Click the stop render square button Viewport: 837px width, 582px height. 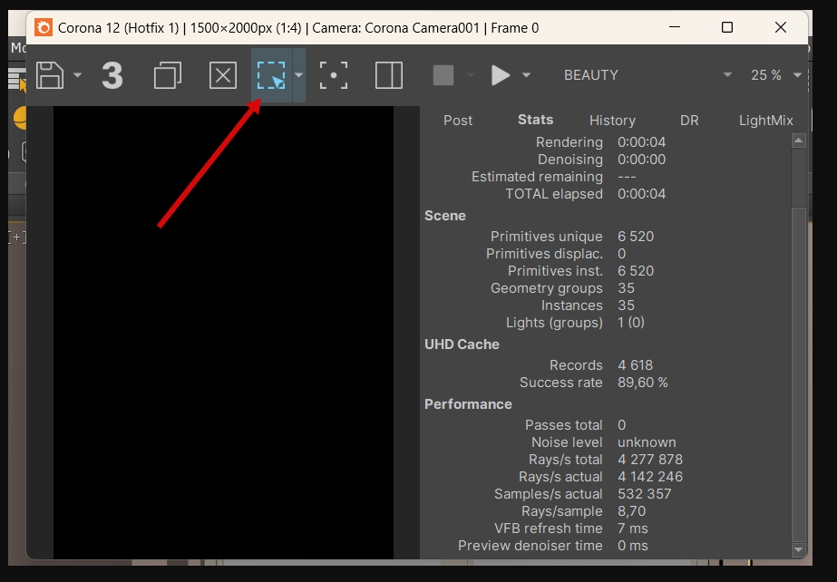coord(443,75)
